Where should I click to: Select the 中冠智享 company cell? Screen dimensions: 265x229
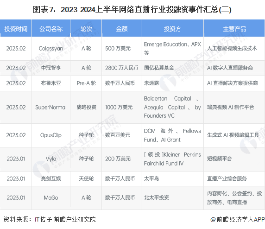coord(51,68)
